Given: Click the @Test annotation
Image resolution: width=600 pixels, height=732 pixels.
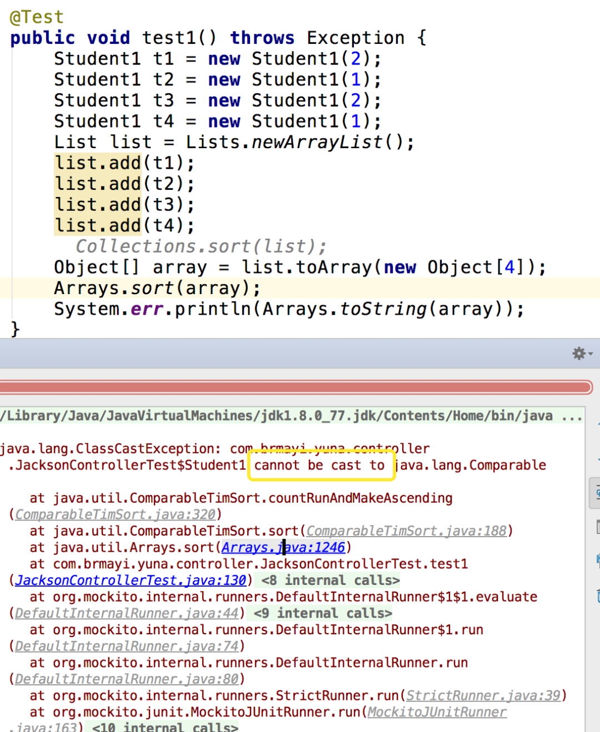Looking at the screenshot, I should pos(37,17).
